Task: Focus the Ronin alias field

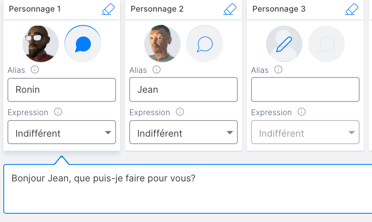Action: (62, 90)
